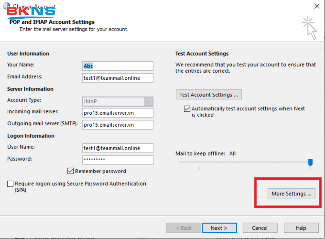Uncheck Automatically test account settings option
325x239 pixels.
pyautogui.click(x=187, y=109)
